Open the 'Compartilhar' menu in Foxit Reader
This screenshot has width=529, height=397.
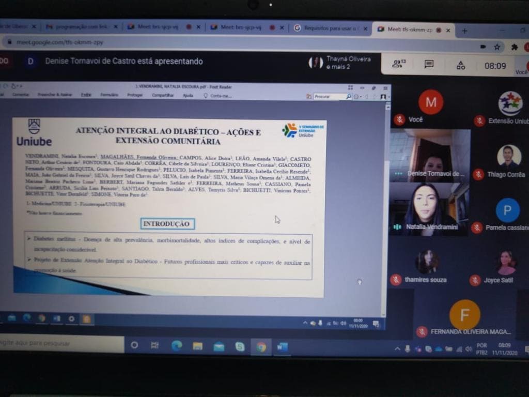163,95
